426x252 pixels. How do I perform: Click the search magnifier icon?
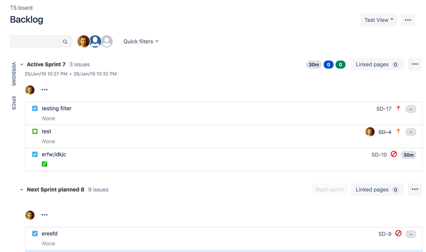[65, 41]
